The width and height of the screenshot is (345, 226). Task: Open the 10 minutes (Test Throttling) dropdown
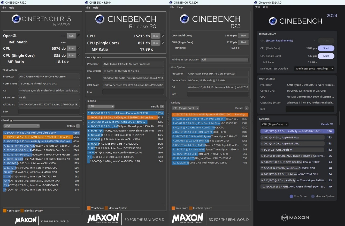click(x=314, y=69)
